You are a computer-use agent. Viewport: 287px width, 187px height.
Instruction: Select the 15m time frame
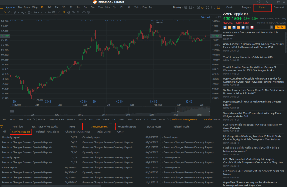(100, 7)
